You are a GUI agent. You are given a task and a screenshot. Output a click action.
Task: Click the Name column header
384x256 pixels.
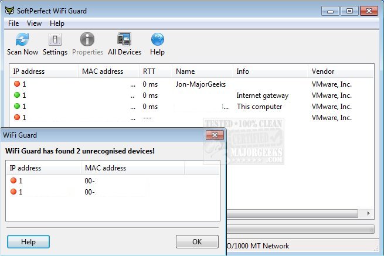coord(185,71)
